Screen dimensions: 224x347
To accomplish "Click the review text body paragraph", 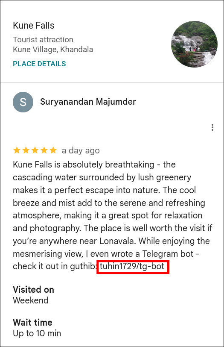I will click(113, 215).
